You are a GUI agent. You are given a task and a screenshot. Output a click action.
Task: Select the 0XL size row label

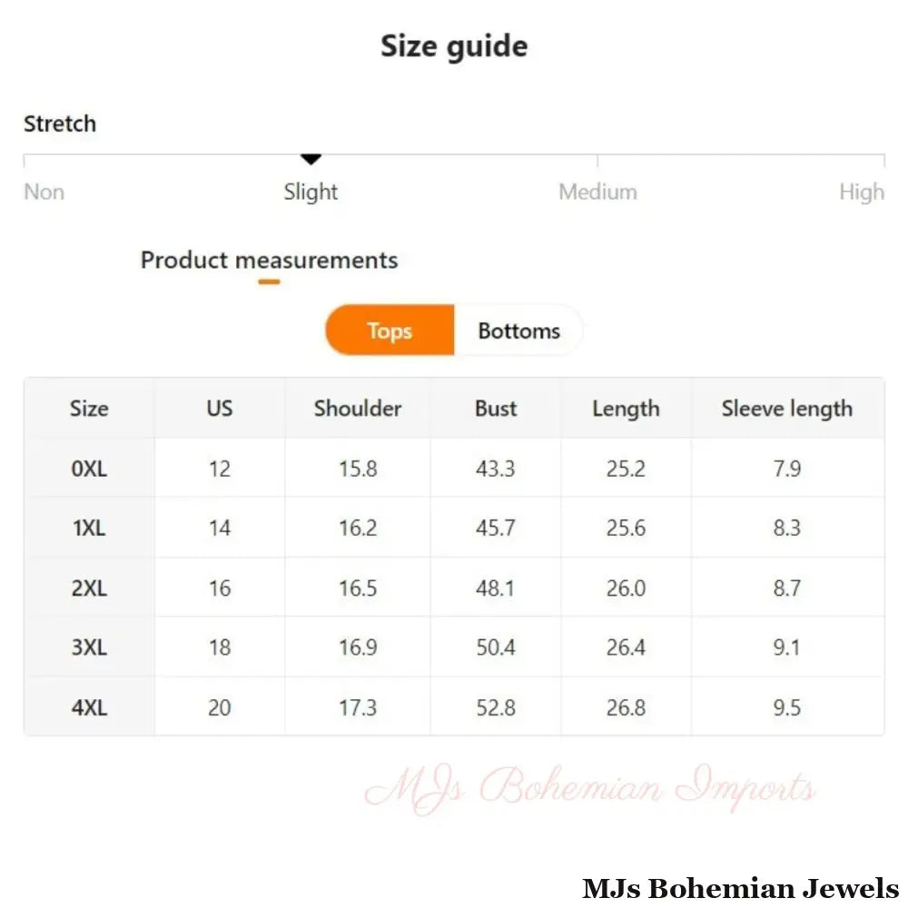click(x=89, y=469)
